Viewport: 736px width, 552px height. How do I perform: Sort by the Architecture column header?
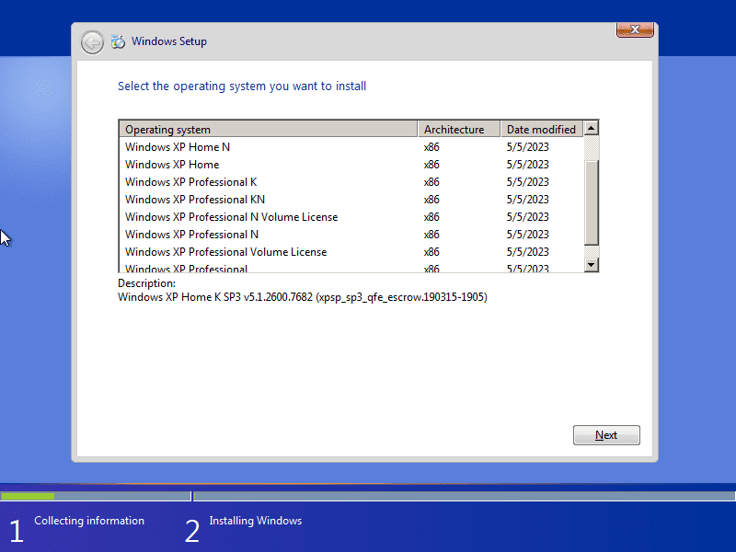(x=458, y=129)
